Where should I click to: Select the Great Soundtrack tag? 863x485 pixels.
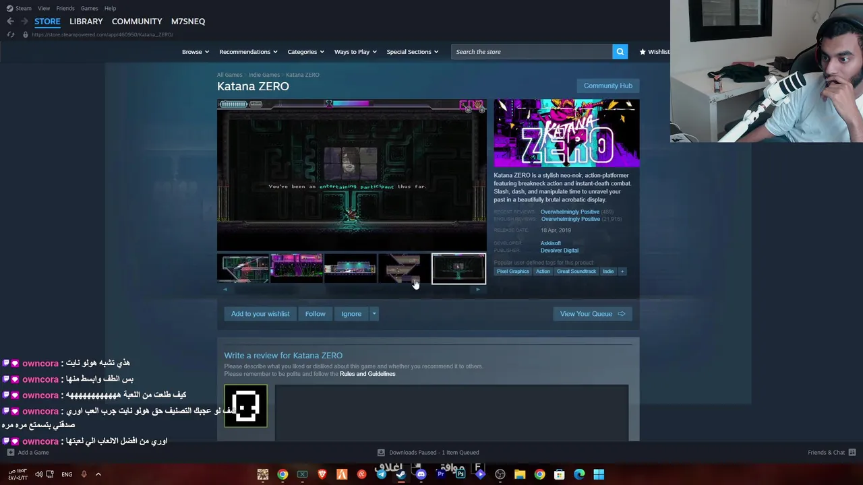576,271
